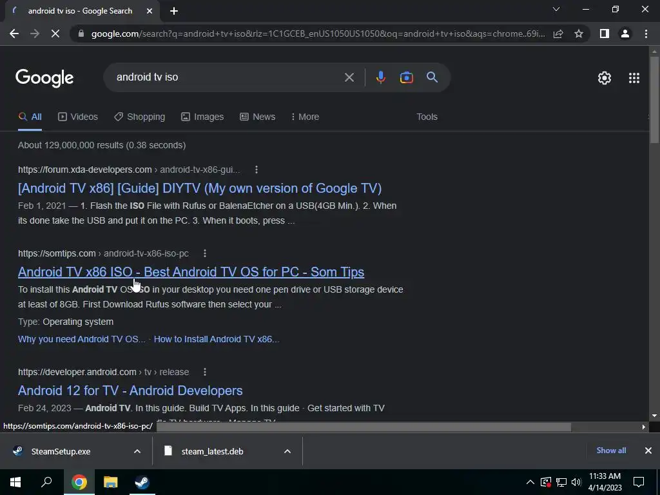The width and height of the screenshot is (660, 495).
Task: Start voice search with microphone
Action: point(380,77)
